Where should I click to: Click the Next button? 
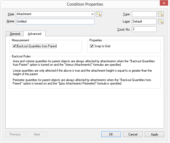coord(37,134)
